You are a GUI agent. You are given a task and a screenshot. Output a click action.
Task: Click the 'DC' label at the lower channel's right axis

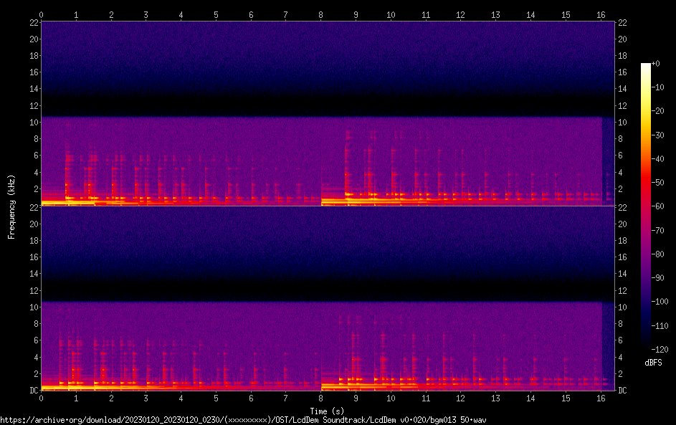(623, 391)
